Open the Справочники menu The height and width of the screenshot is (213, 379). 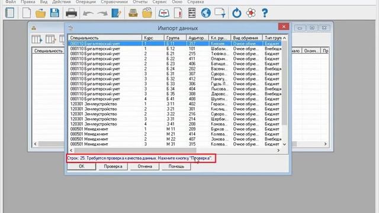click(x=114, y=2)
